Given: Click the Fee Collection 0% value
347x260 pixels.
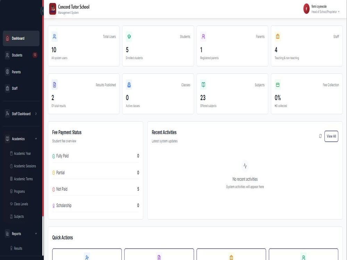Looking at the screenshot, I should click(x=278, y=98).
